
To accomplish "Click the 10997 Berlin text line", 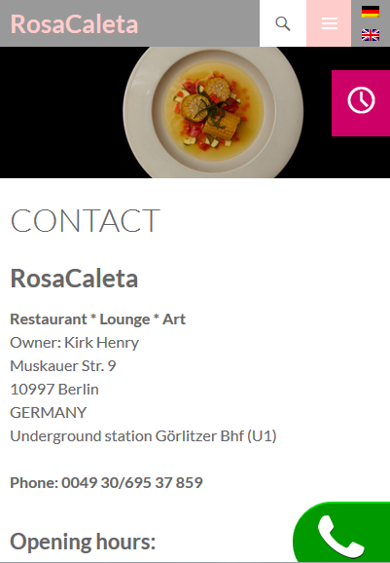I will (54, 390).
